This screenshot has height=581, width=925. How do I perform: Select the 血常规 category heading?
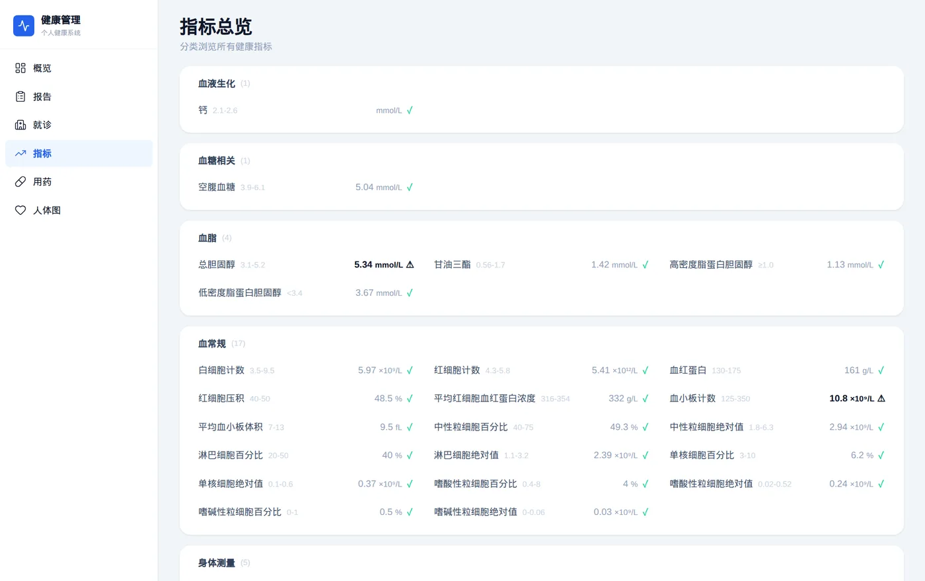tap(212, 344)
